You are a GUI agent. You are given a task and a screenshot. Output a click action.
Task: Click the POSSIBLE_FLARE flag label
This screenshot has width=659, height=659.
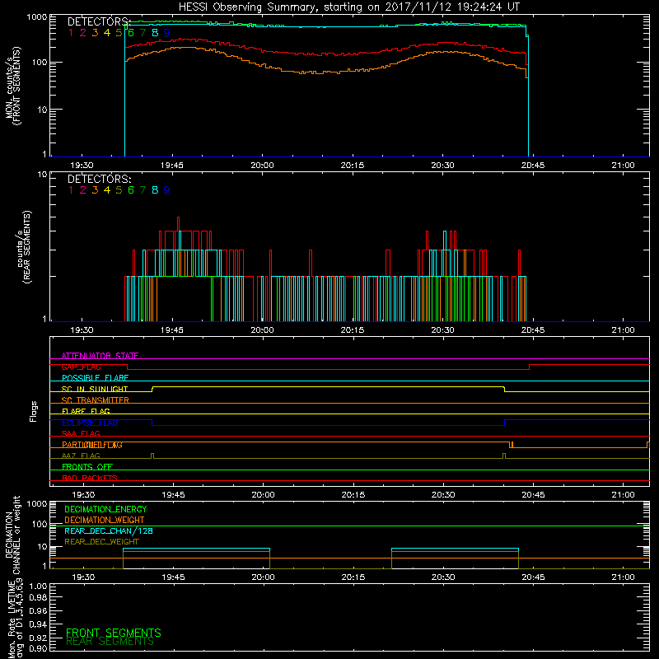95,378
